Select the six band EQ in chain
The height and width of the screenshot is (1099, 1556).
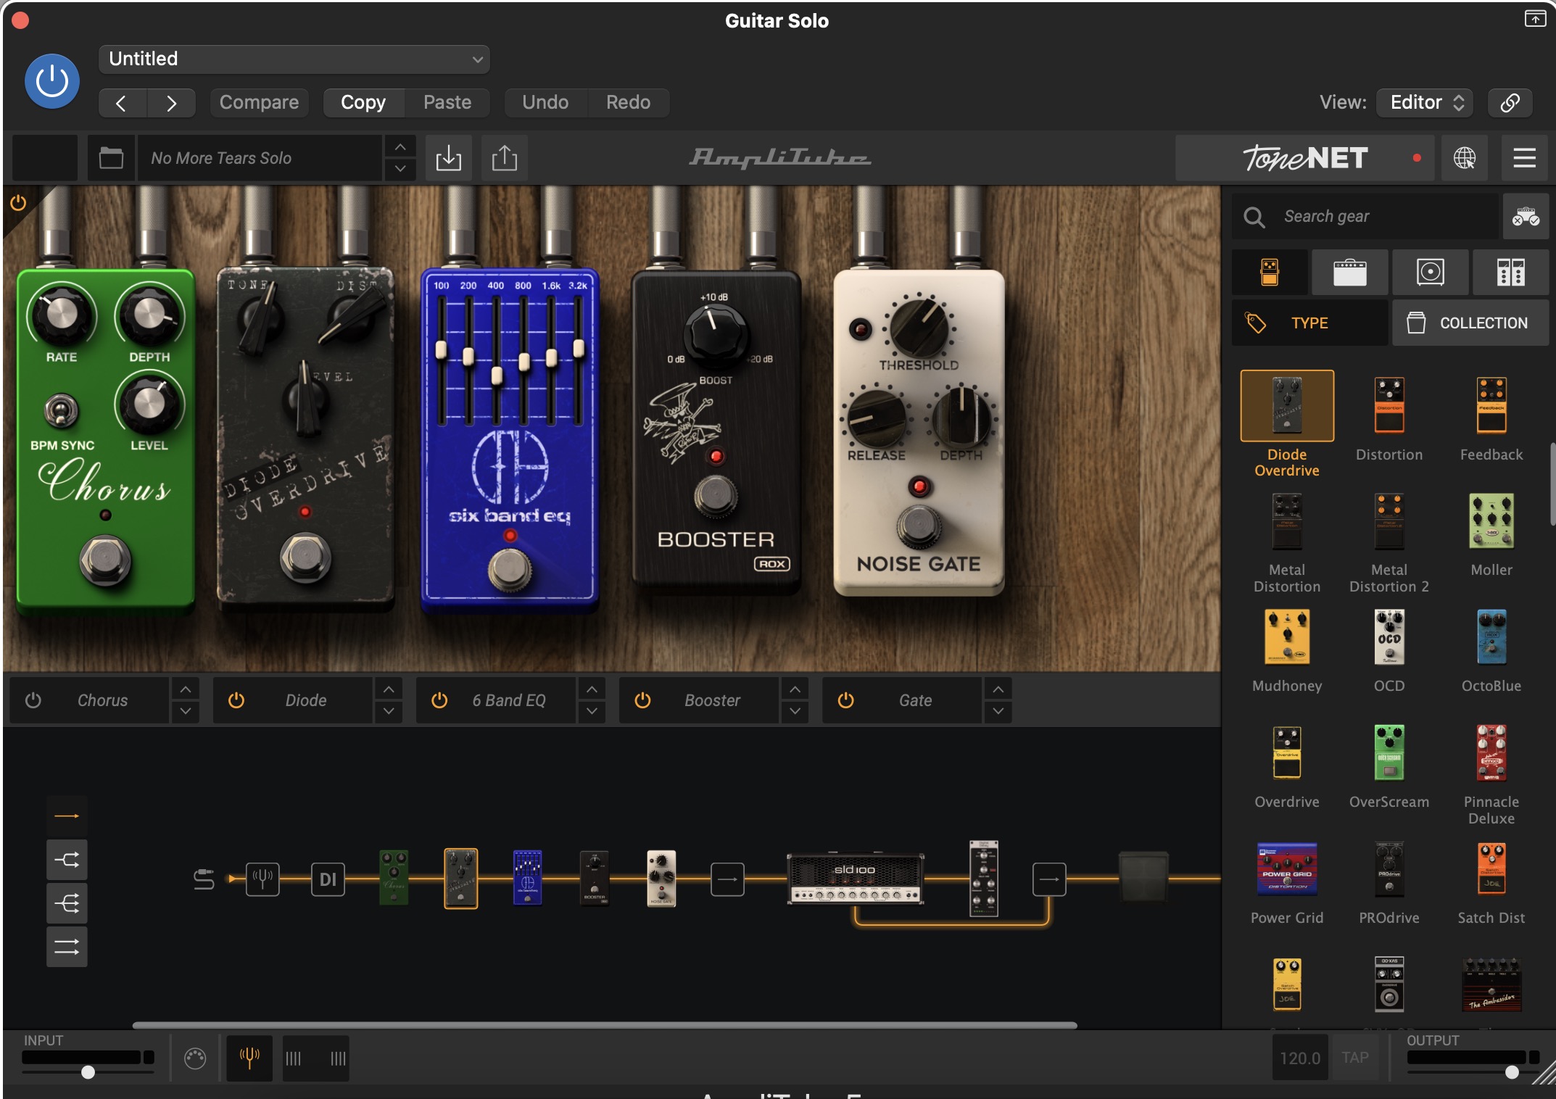coord(528,878)
